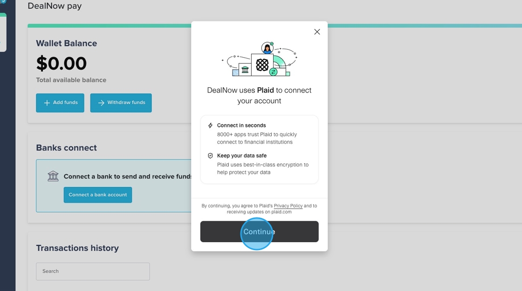Click 'Plaid uses best-in-class encryption' description
The width and height of the screenshot is (522, 291).
(263, 168)
